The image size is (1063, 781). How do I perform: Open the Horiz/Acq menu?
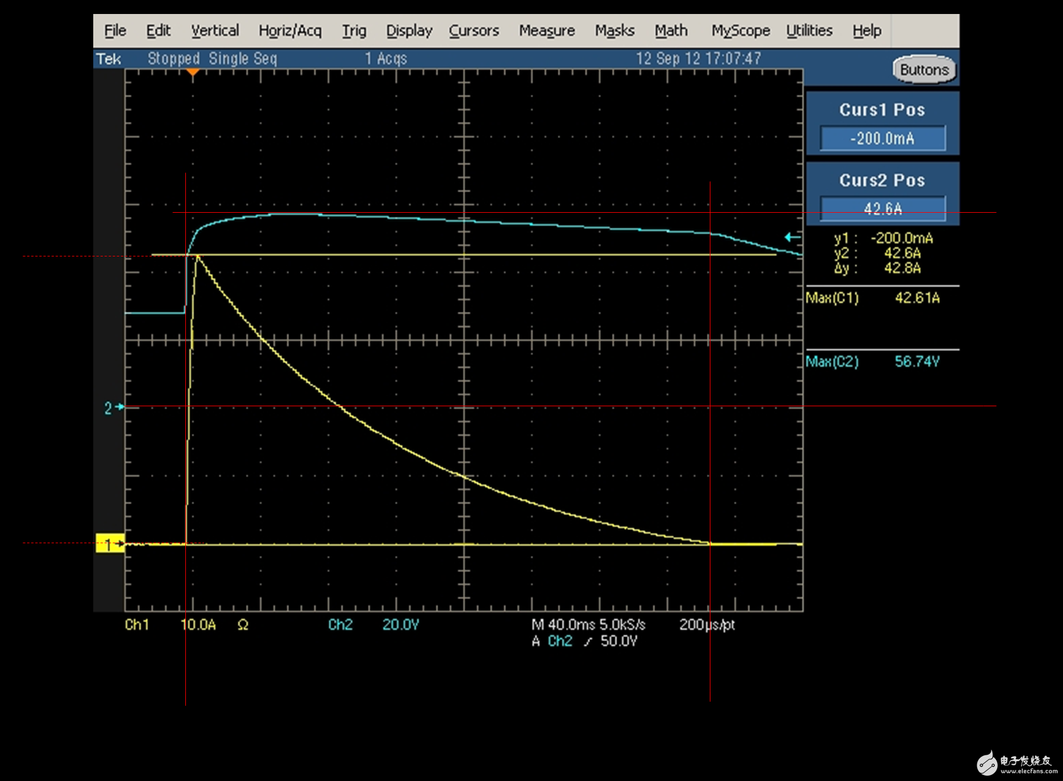[x=290, y=31]
